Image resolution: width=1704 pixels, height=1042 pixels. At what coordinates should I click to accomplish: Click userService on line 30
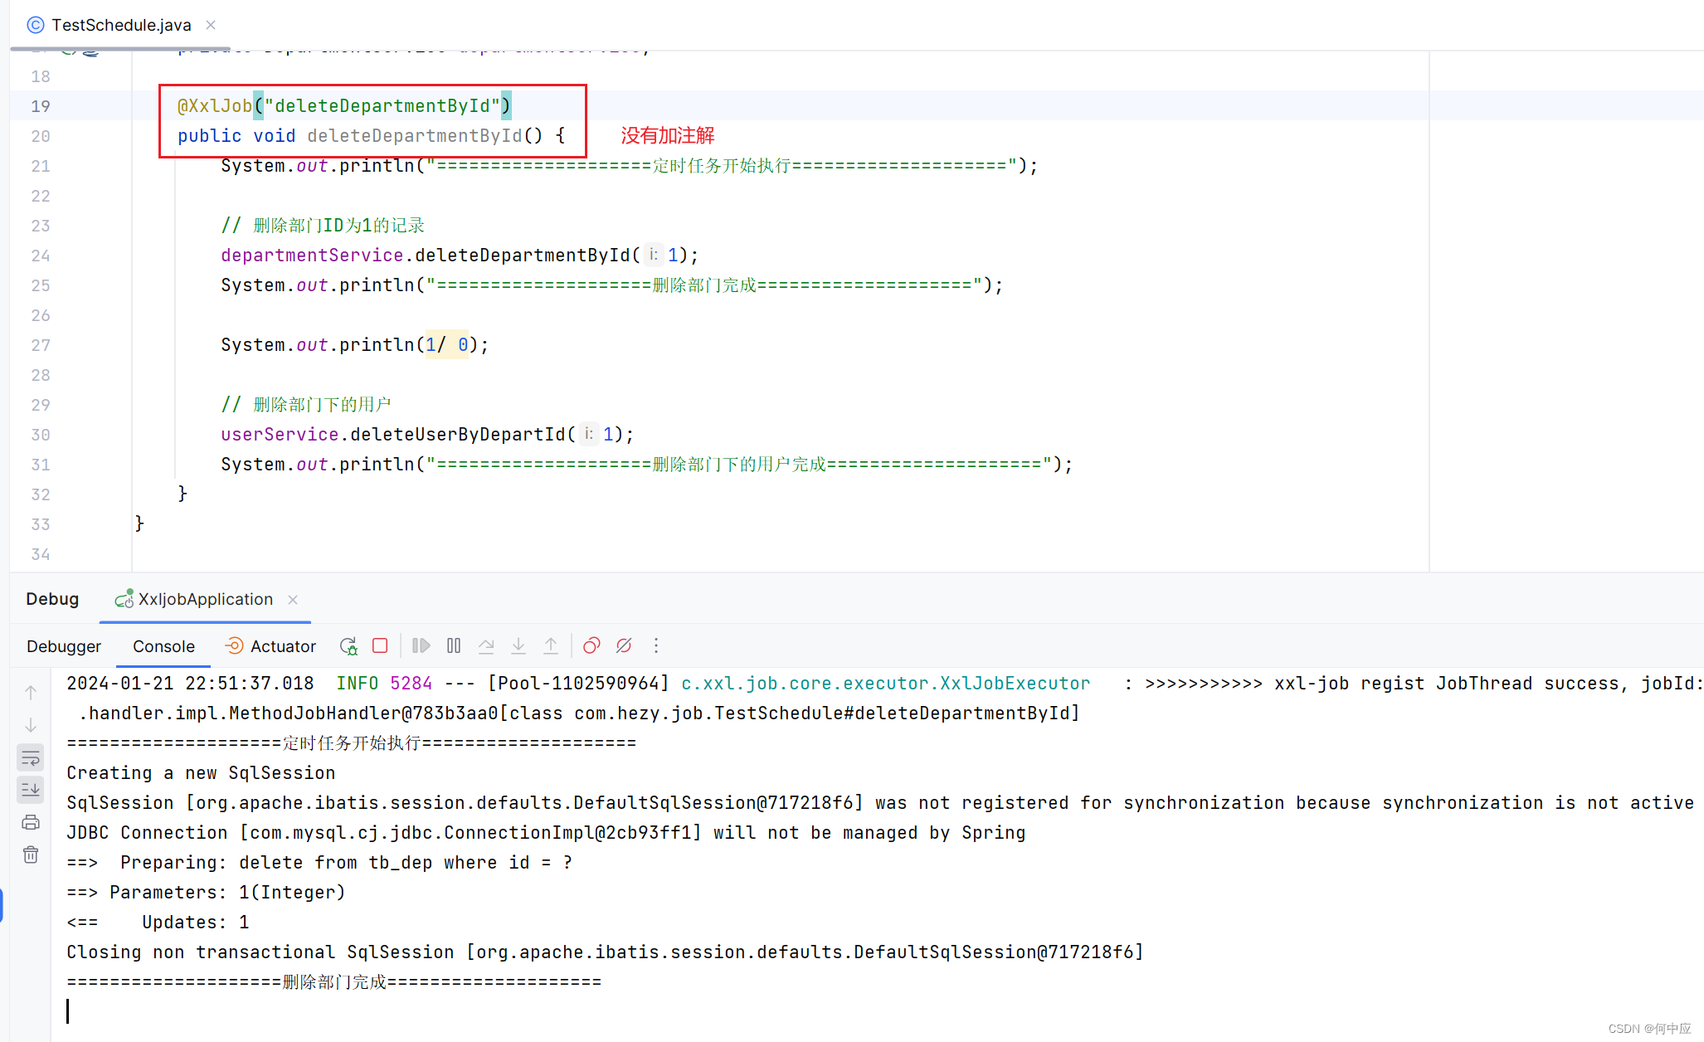click(x=280, y=435)
